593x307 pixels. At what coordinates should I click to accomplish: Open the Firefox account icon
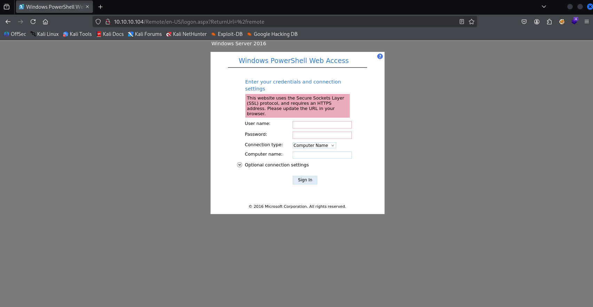click(537, 22)
